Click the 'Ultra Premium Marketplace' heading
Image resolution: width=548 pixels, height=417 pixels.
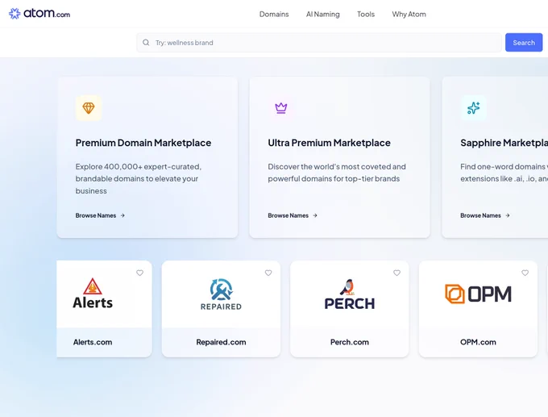(330, 143)
